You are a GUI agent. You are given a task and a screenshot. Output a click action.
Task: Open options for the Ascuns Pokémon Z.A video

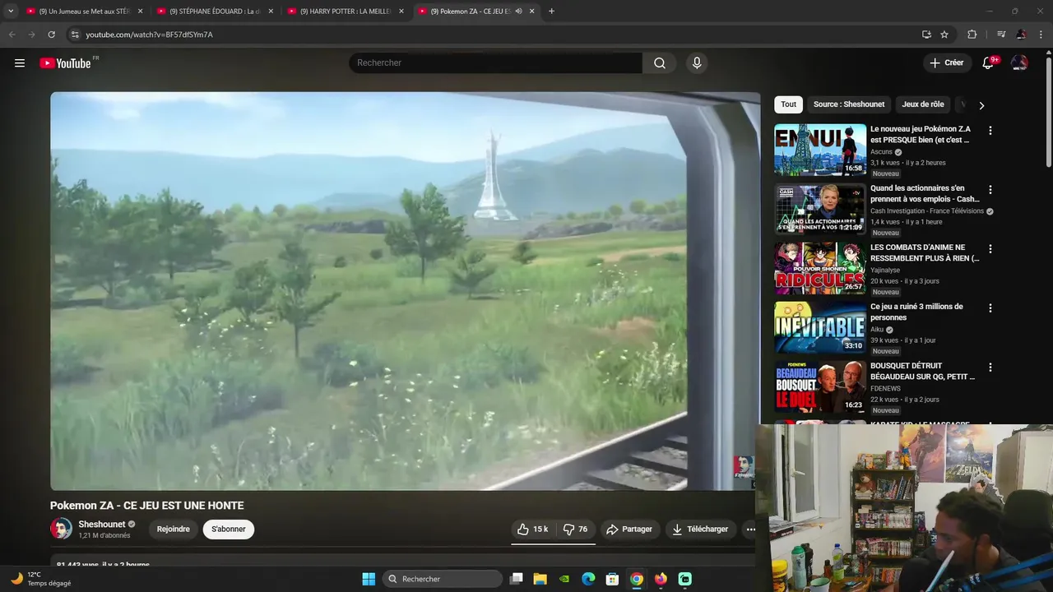point(990,131)
